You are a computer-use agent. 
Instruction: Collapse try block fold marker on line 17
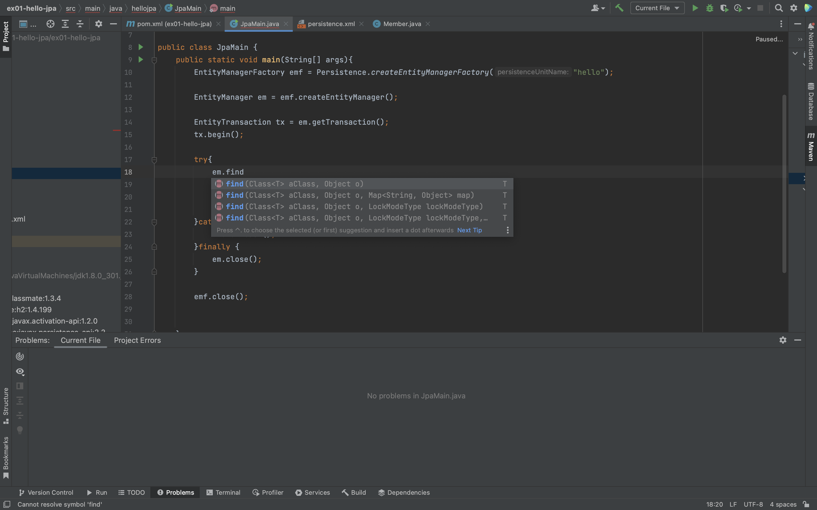pyautogui.click(x=154, y=160)
